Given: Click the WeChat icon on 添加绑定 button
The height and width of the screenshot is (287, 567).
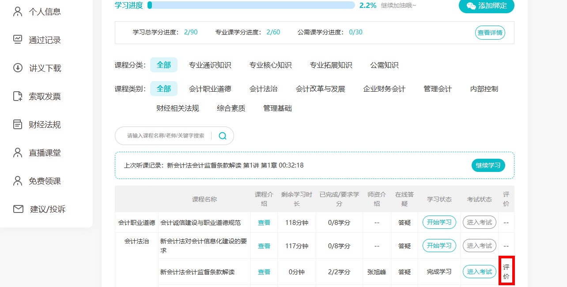Looking at the screenshot, I should [x=472, y=7].
